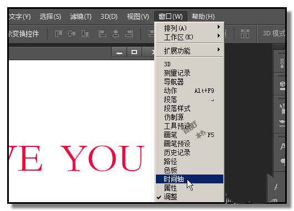Click the 3D 模式 label

click(x=274, y=34)
